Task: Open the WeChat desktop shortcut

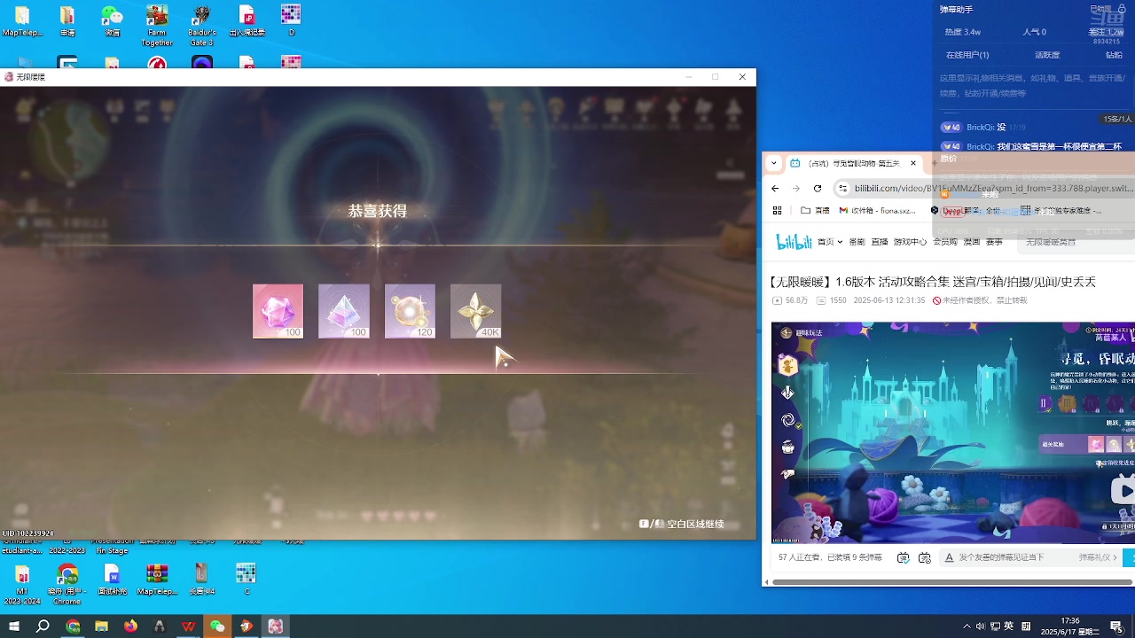Action: (112, 20)
